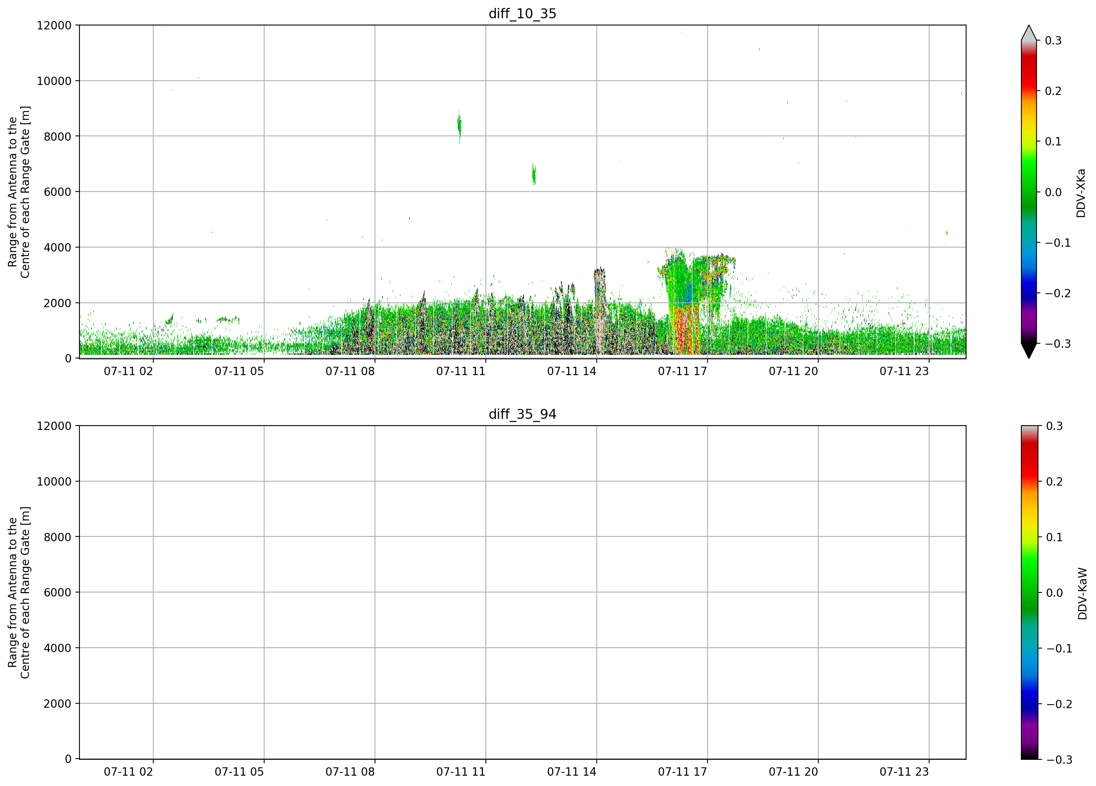Click the 10000 y-tick in diff_35_94 plot

[54, 482]
